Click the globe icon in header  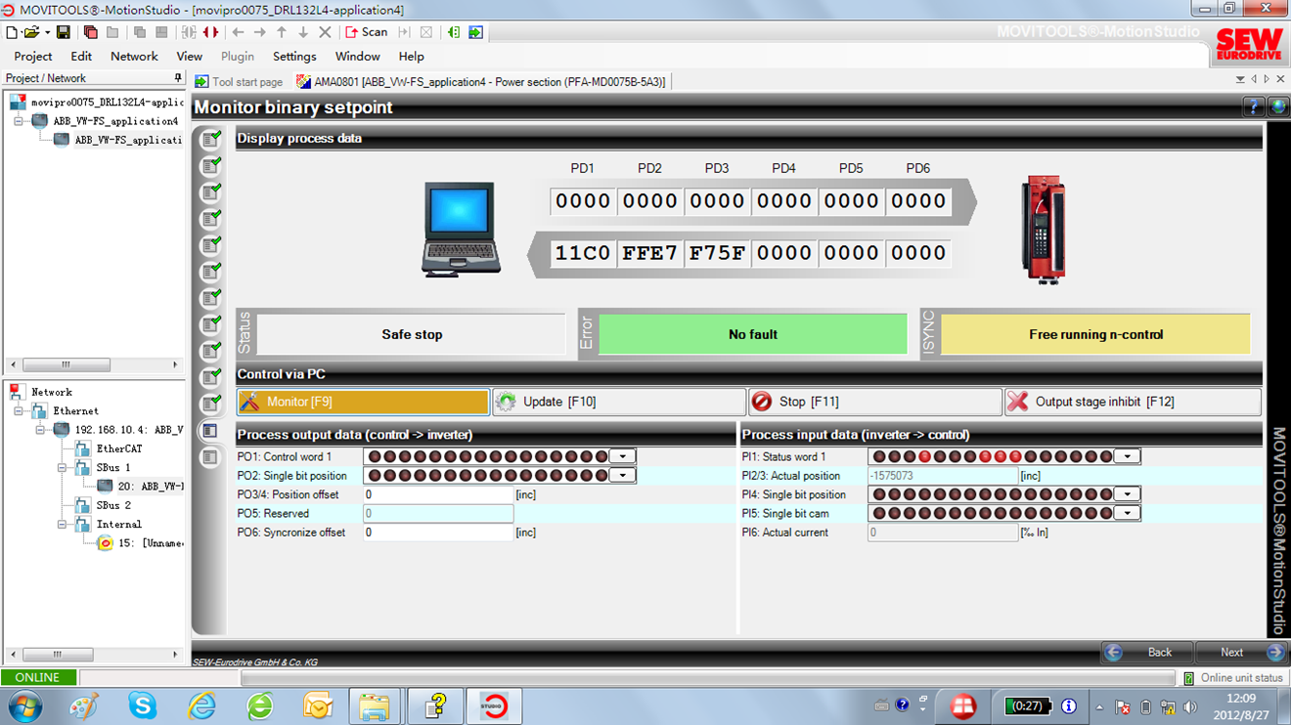pos(1277,107)
